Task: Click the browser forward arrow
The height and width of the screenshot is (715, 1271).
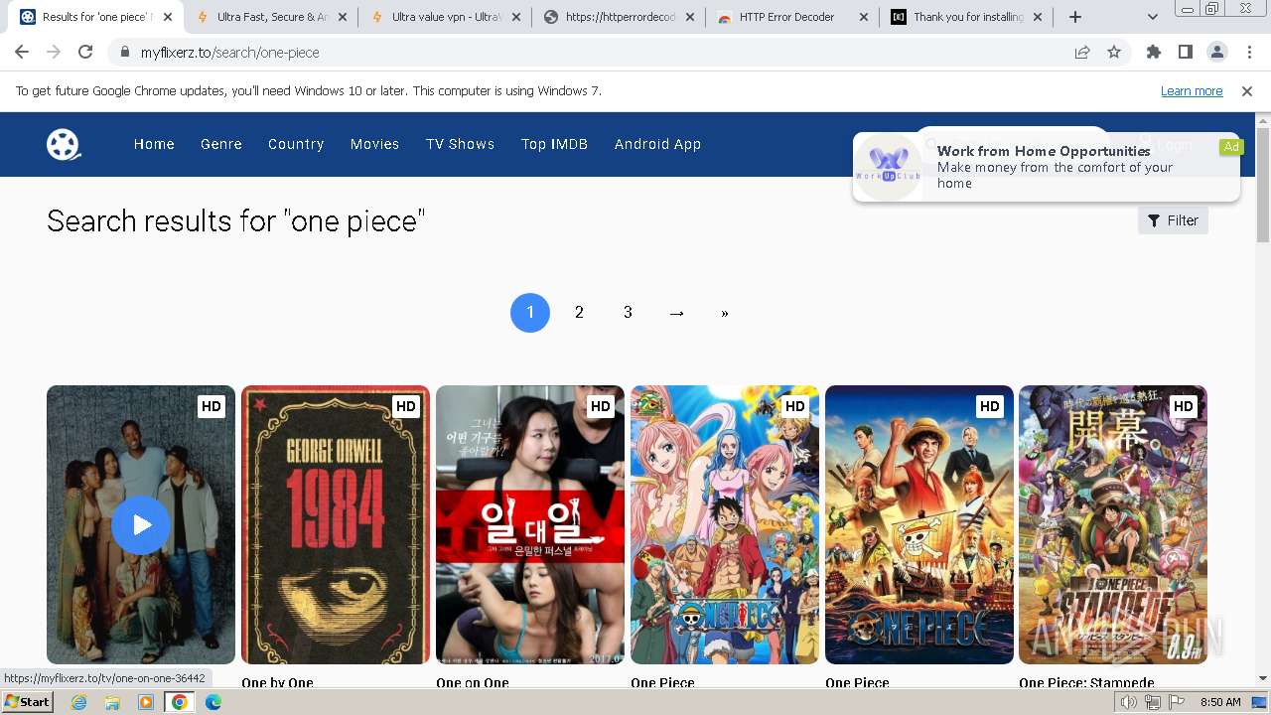Action: click(54, 53)
